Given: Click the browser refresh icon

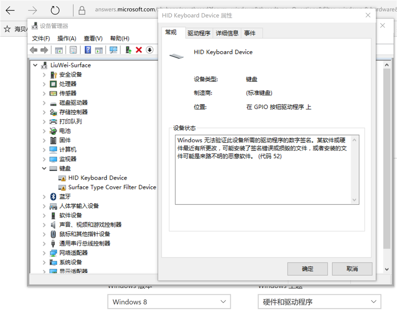Looking at the screenshot, I should tap(55, 10).
